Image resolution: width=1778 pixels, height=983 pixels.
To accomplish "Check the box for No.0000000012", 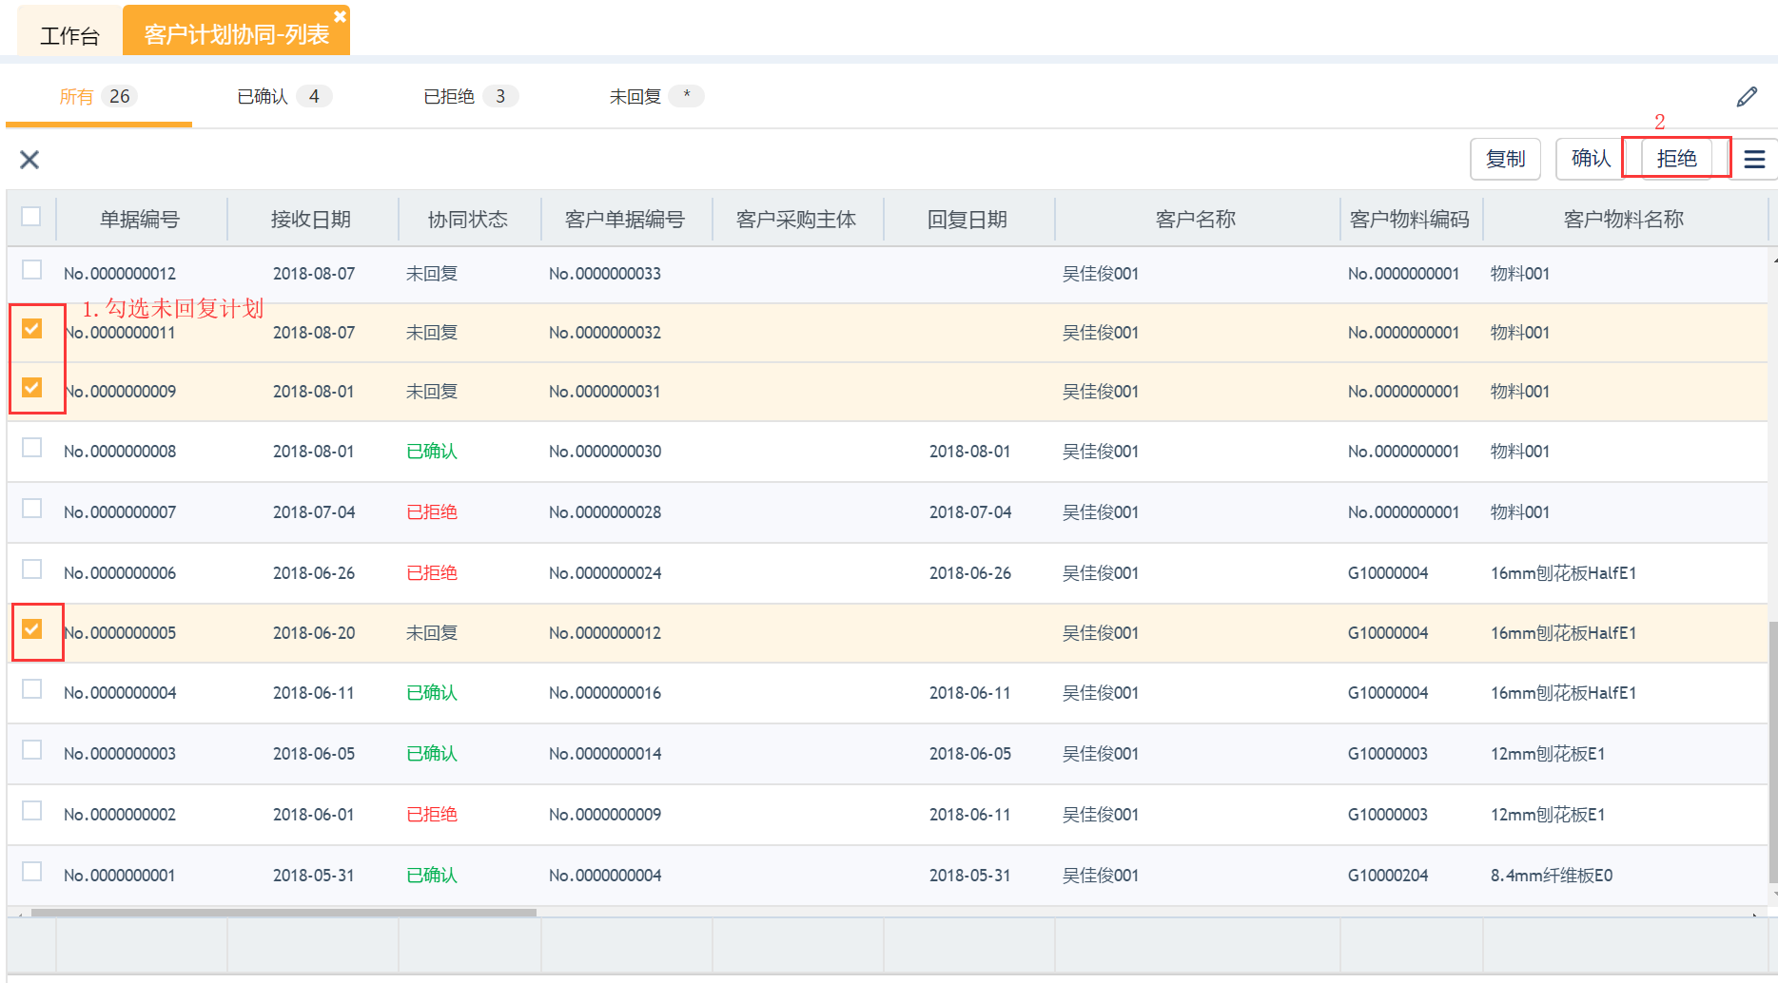I will click(x=31, y=270).
